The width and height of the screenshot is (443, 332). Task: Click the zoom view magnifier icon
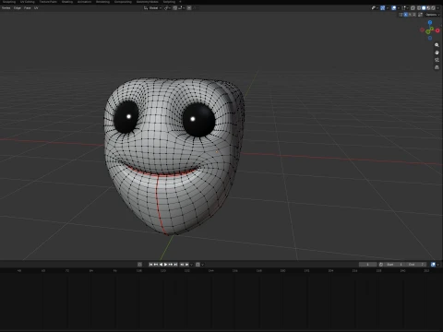point(437,45)
